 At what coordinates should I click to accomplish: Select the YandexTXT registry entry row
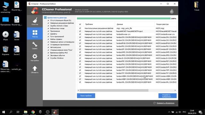click(x=127, y=73)
